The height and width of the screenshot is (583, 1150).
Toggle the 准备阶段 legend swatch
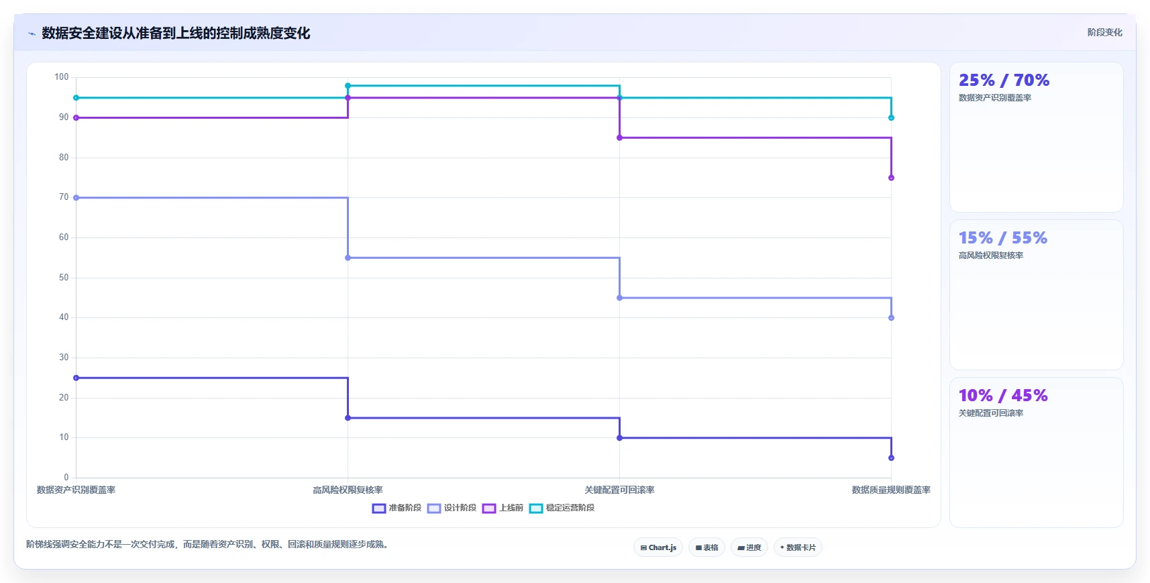tap(379, 509)
